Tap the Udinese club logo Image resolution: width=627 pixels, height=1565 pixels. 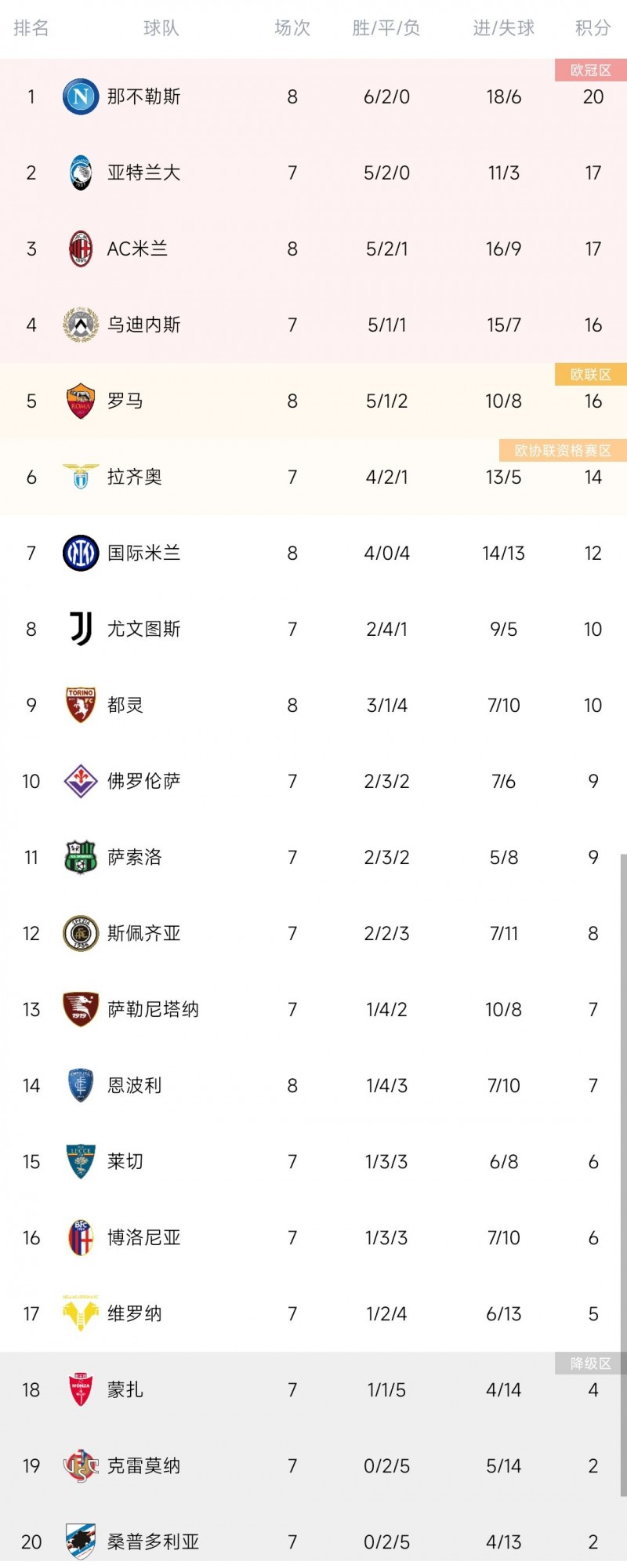click(x=81, y=325)
